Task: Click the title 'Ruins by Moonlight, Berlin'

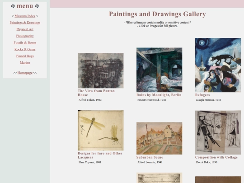Action: point(159,95)
